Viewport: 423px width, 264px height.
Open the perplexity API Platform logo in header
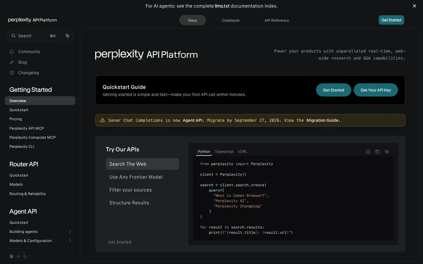(32, 20)
